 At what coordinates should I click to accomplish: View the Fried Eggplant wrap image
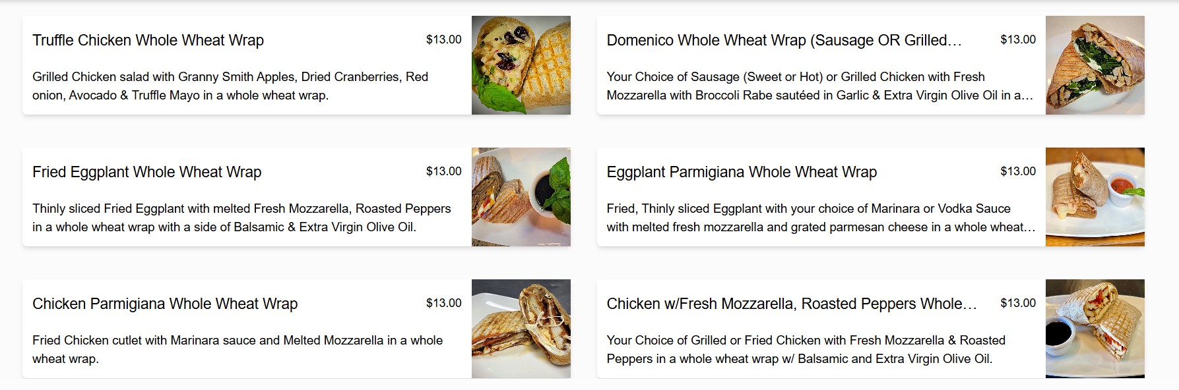pyautogui.click(x=521, y=196)
